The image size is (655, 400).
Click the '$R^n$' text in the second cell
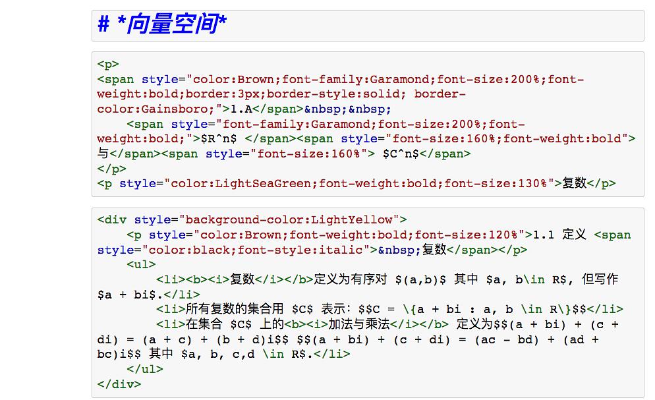219,139
